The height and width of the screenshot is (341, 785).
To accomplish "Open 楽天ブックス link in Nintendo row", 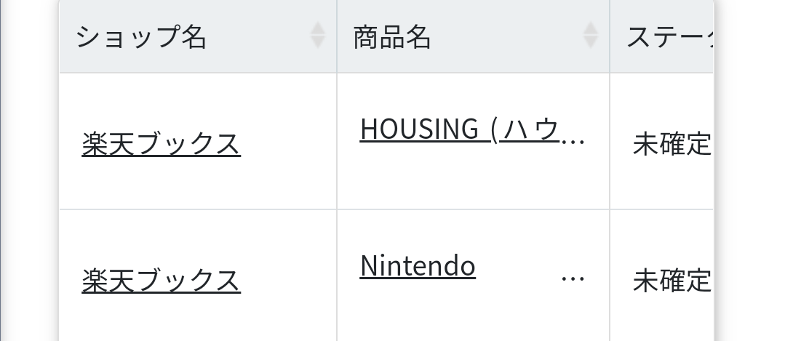I will pos(162,280).
